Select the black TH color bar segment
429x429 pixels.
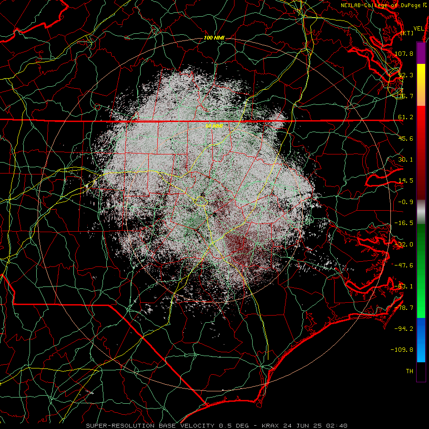pos(421,372)
